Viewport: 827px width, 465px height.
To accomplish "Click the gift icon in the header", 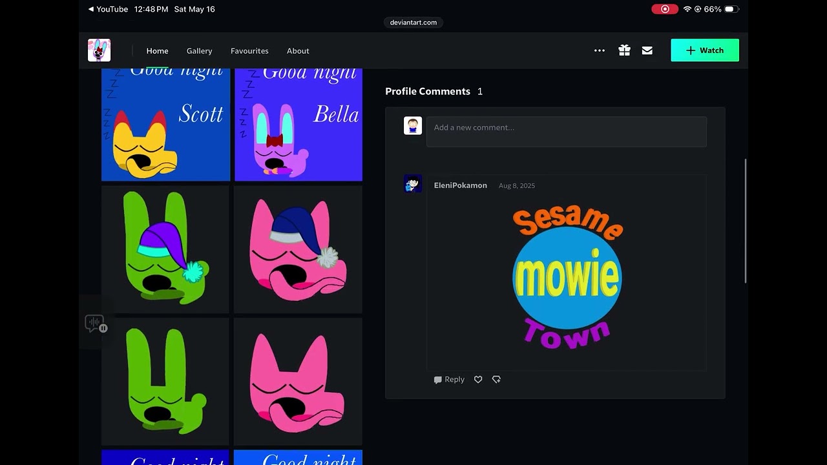I will point(624,50).
